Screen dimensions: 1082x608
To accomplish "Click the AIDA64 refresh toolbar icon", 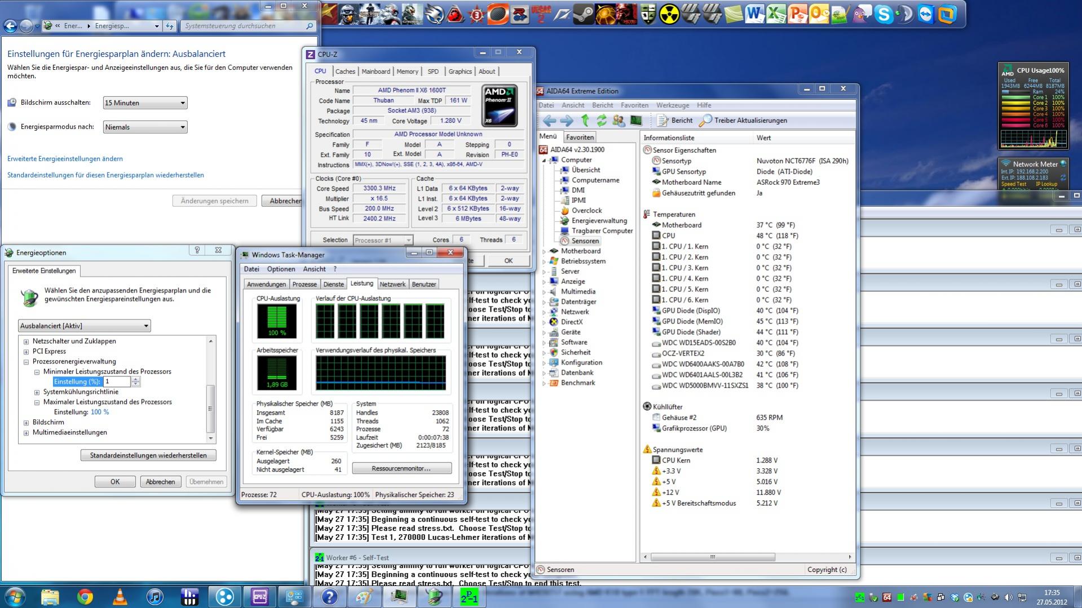I will 602,121.
